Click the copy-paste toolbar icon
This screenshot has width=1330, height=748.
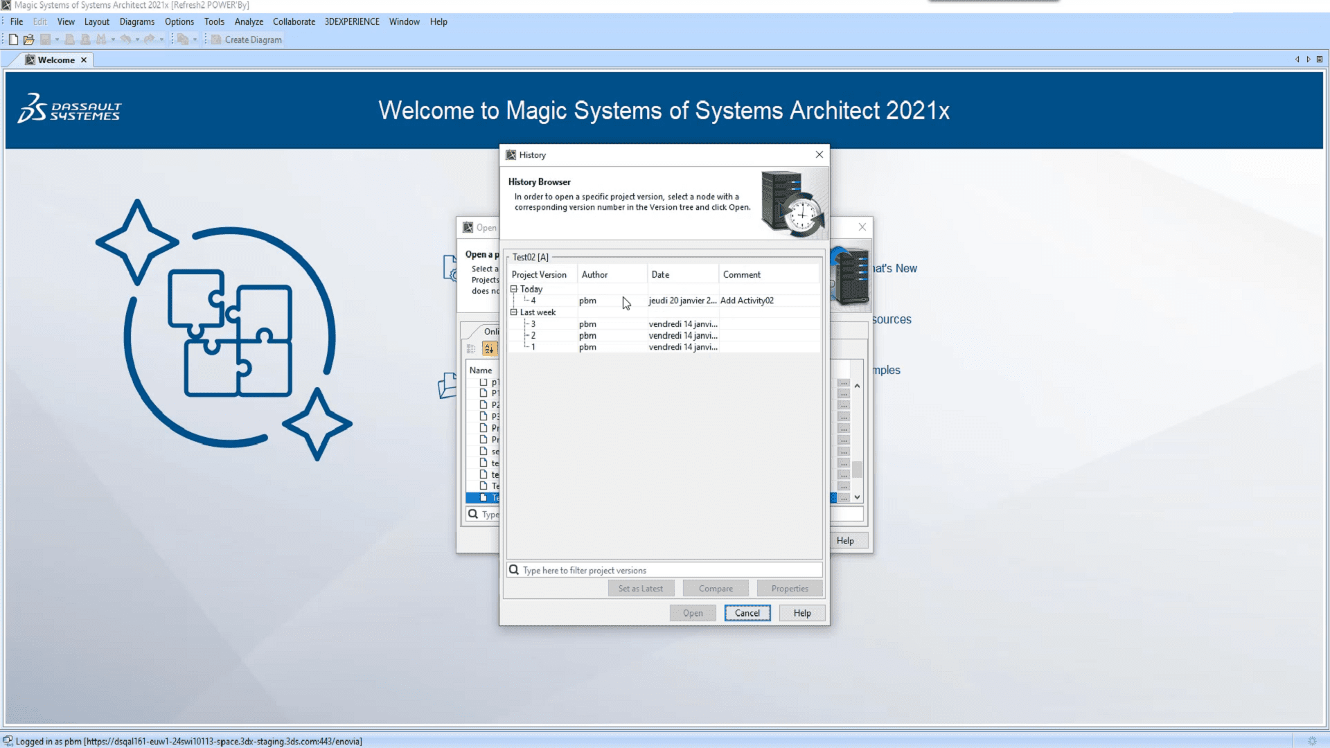tap(183, 39)
